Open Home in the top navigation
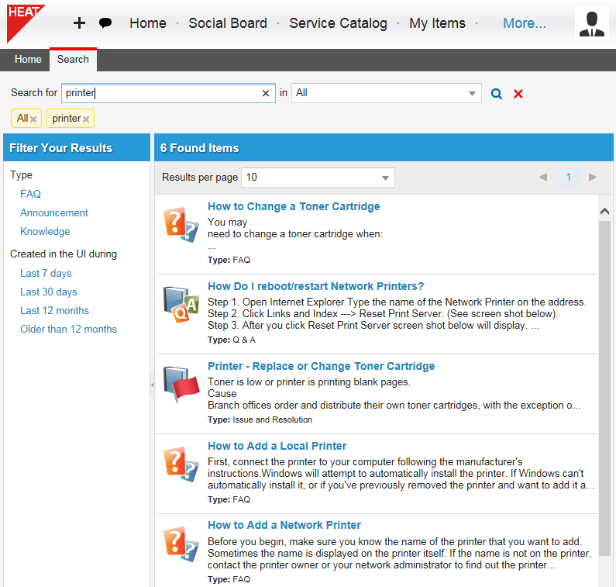The image size is (616, 587). pyautogui.click(x=148, y=23)
